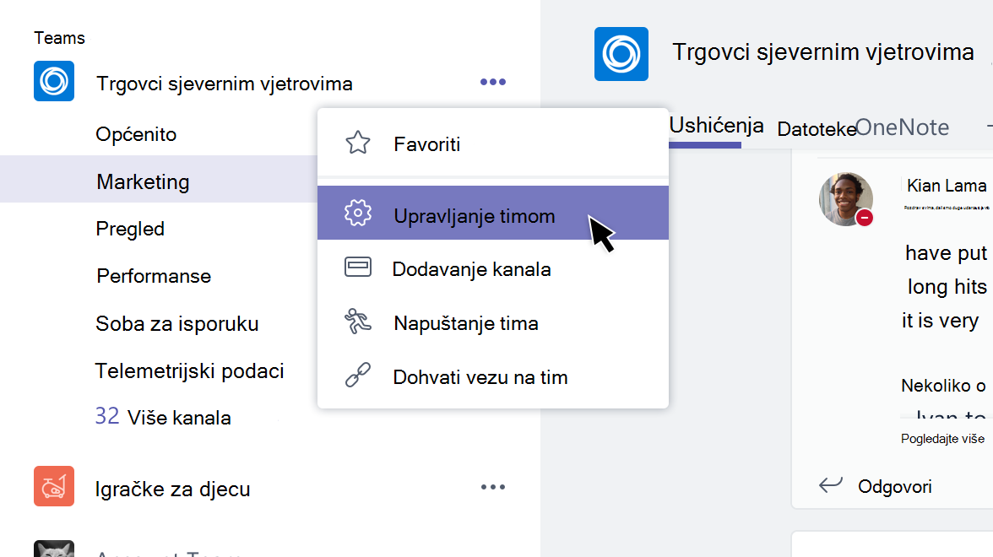Select Dohvati vezu na tim
This screenshot has width=993, height=557.
tap(493, 376)
